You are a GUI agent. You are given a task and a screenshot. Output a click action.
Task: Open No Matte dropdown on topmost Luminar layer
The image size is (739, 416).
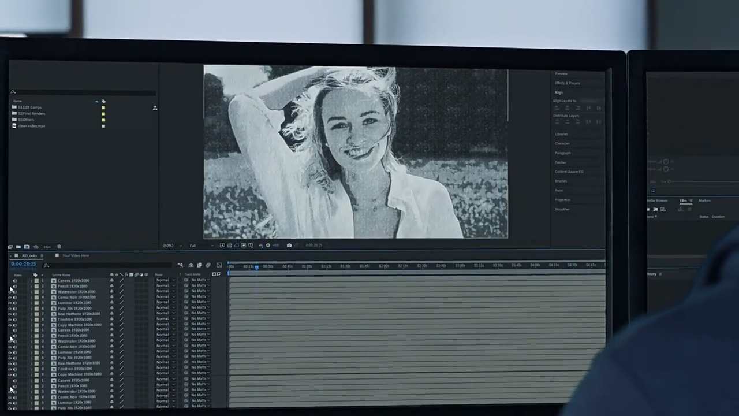200,303
